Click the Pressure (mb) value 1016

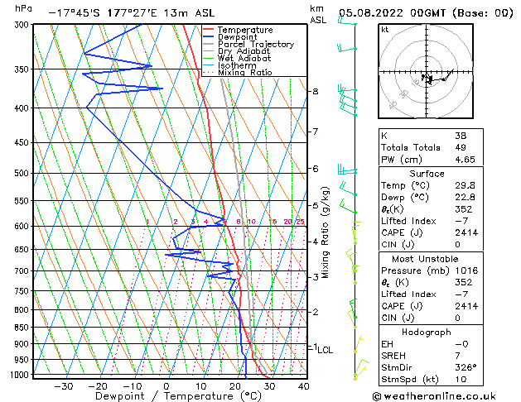(466, 270)
